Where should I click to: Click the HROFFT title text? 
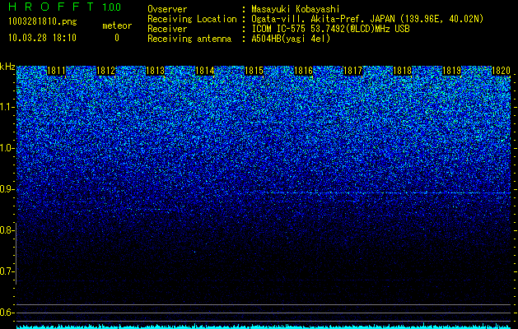(x=51, y=7)
